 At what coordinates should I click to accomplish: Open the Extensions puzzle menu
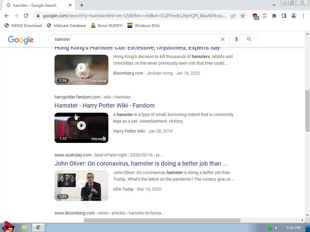(274, 16)
